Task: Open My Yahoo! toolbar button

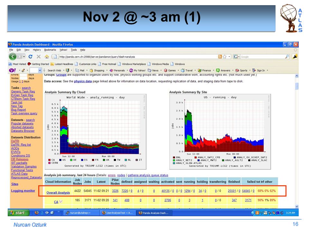Action: click(137, 71)
